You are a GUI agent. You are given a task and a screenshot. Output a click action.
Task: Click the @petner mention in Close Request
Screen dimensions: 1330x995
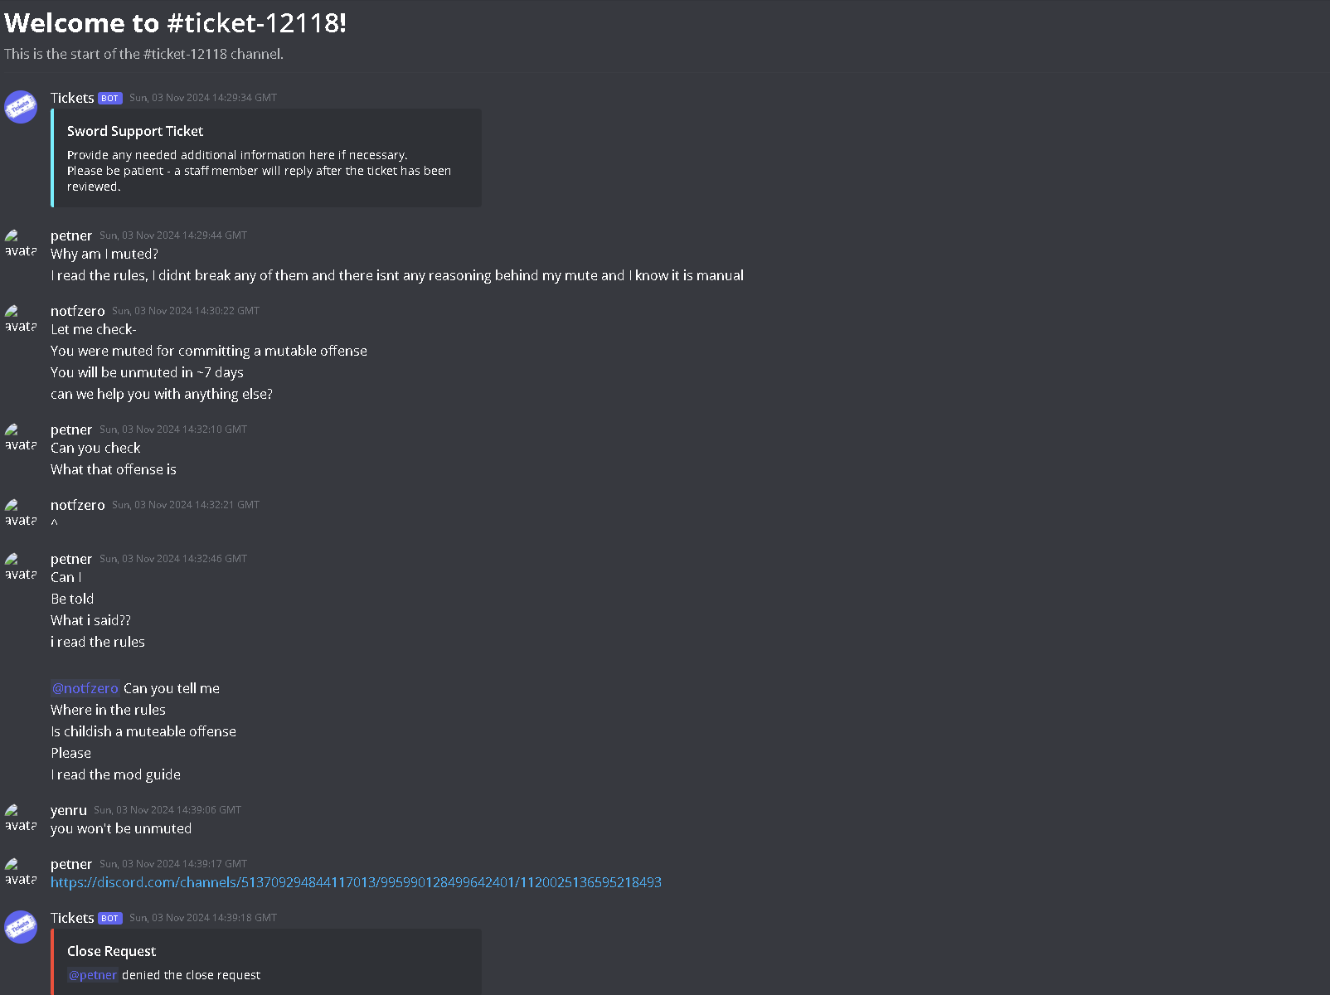[x=93, y=975]
